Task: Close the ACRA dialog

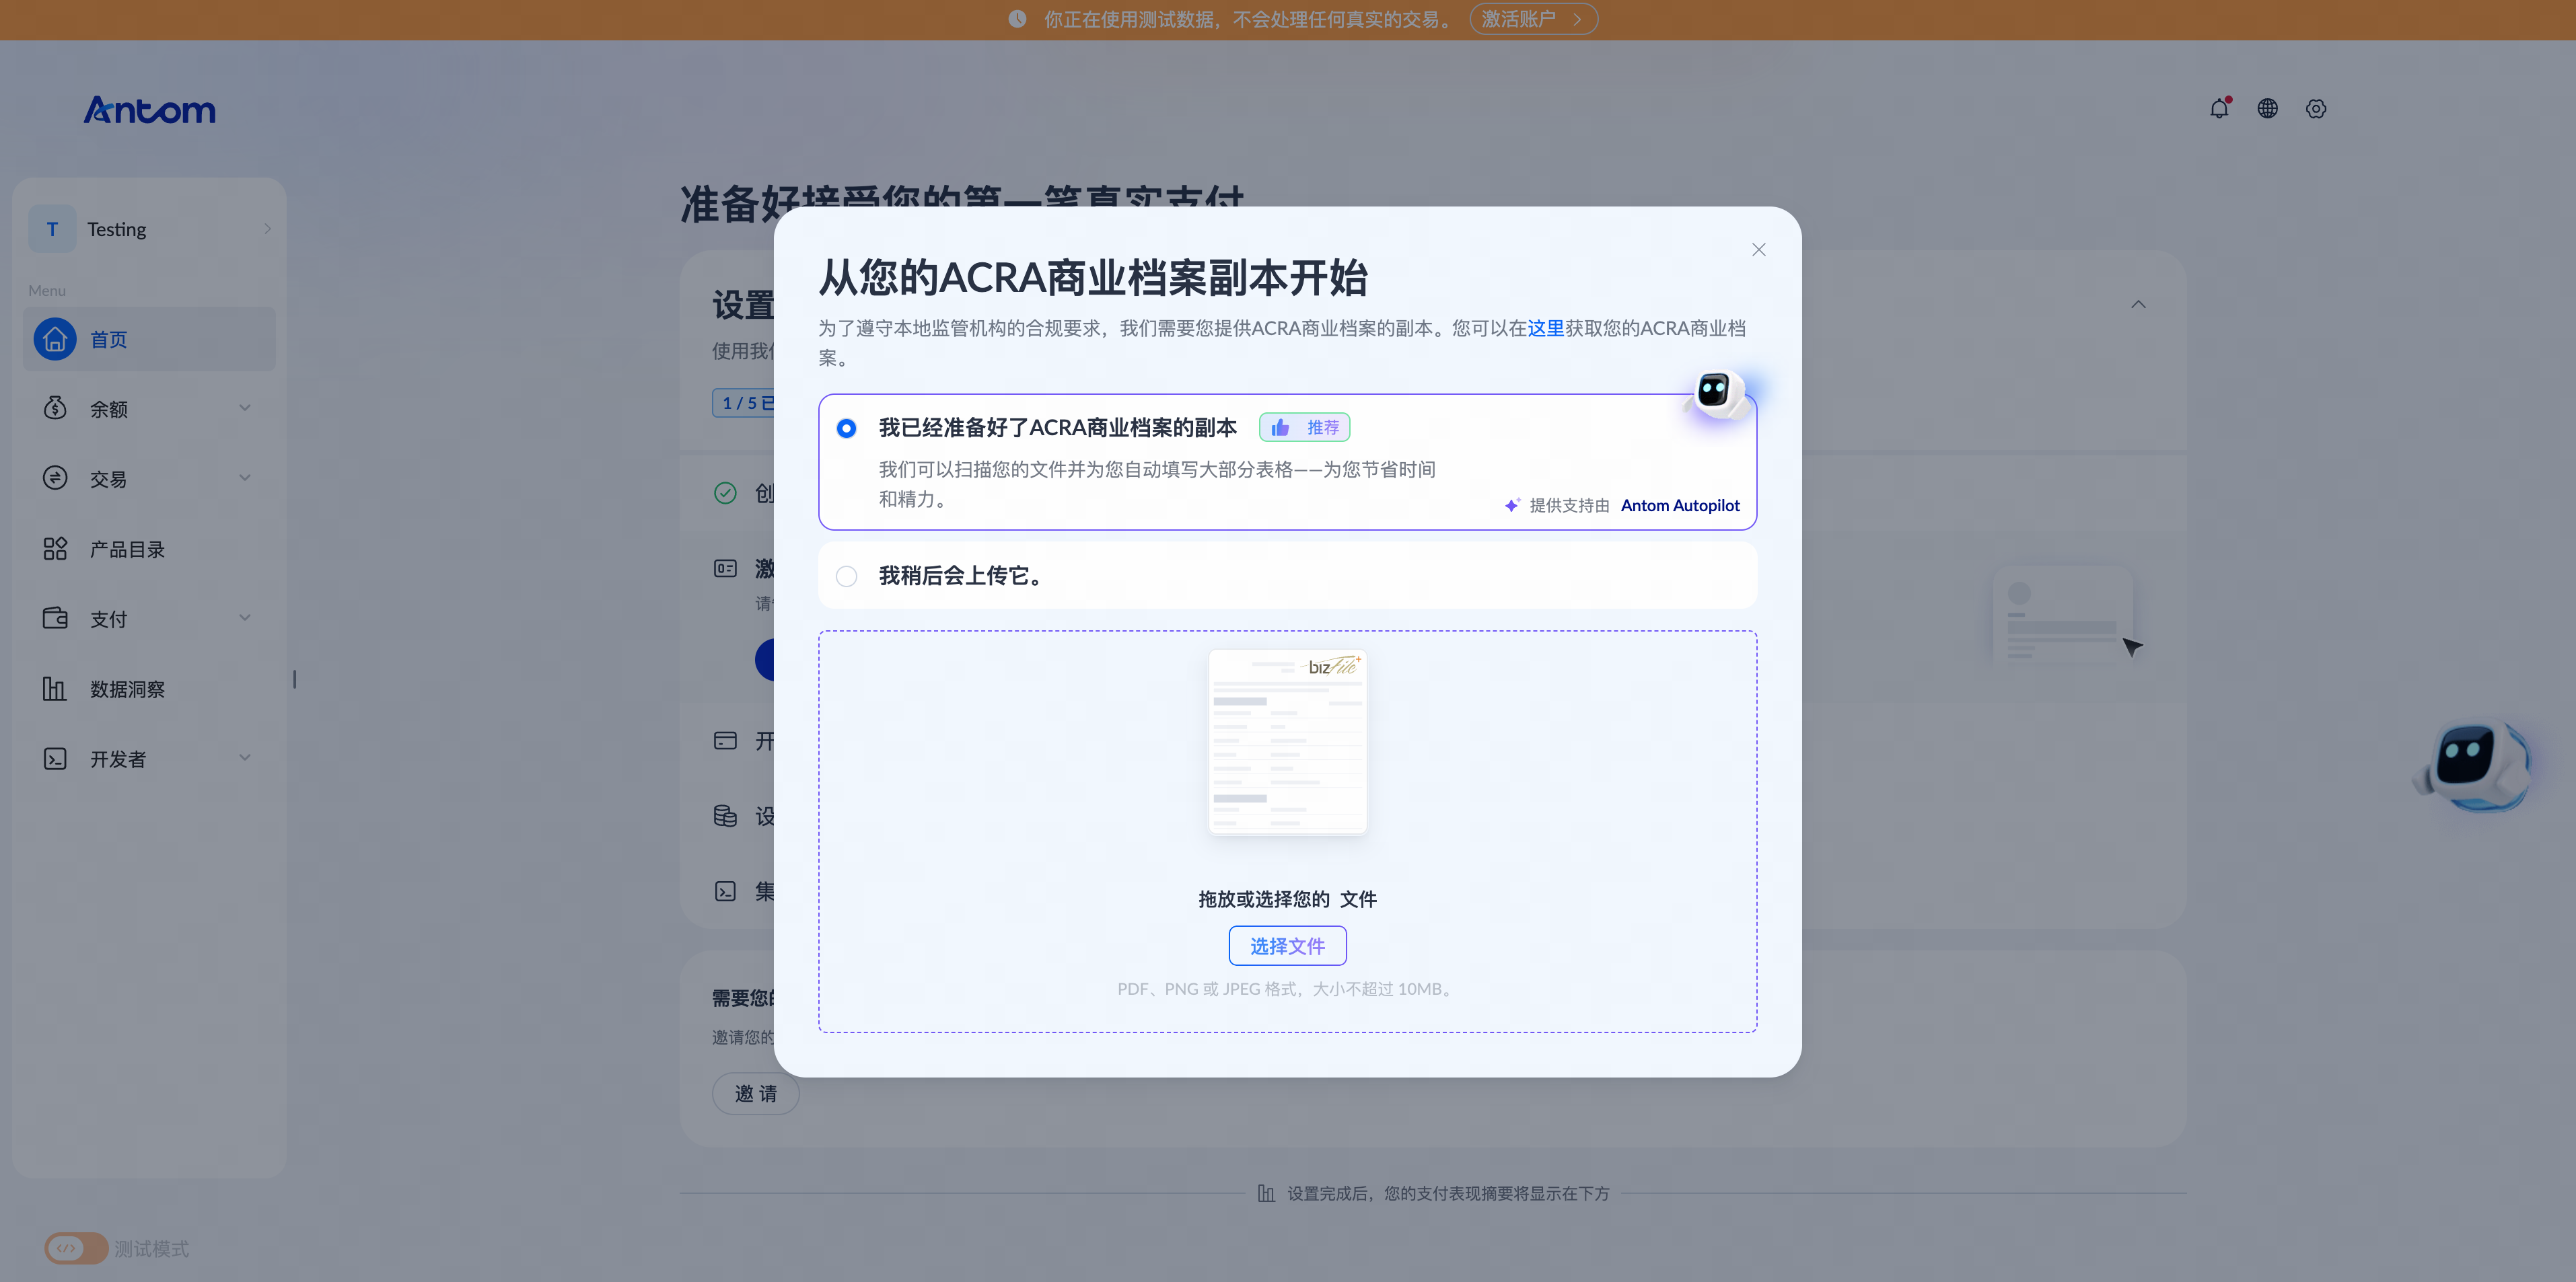Action: pyautogui.click(x=1758, y=250)
